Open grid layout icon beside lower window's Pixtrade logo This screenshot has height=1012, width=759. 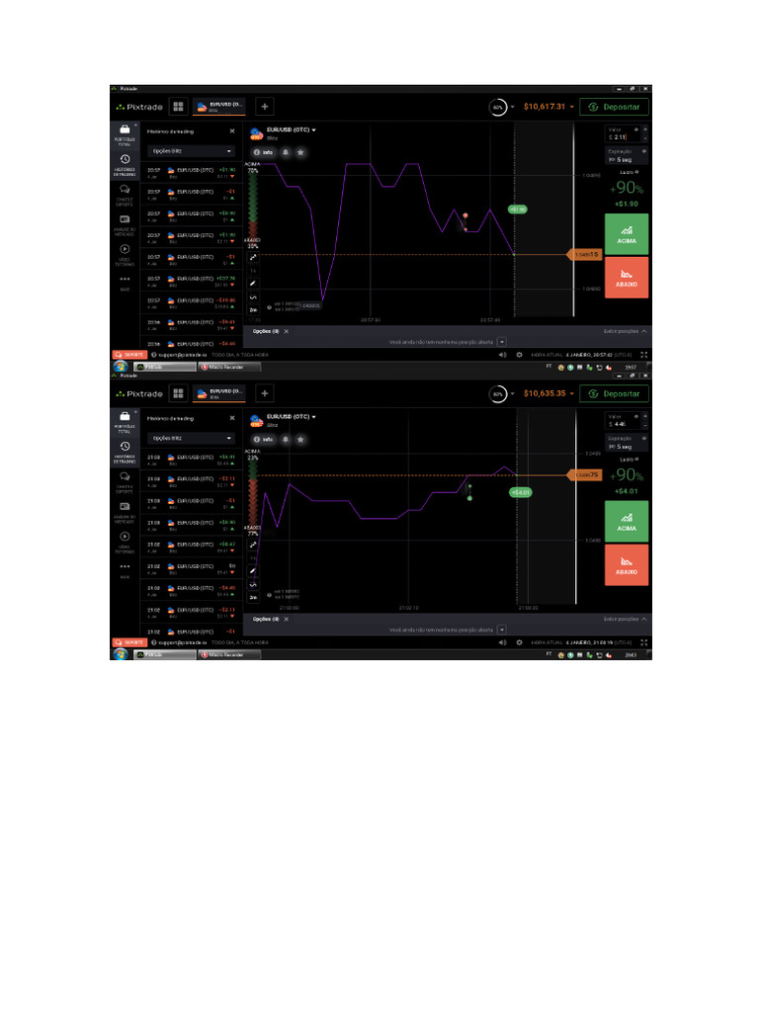178,393
